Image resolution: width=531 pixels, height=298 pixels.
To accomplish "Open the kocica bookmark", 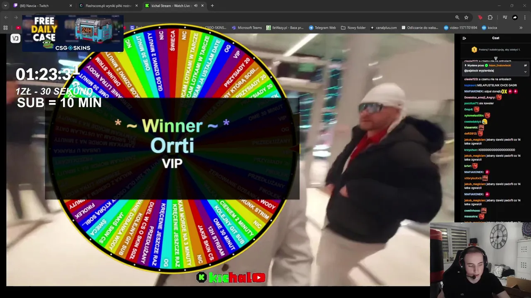I will pyautogui.click(x=490, y=28).
